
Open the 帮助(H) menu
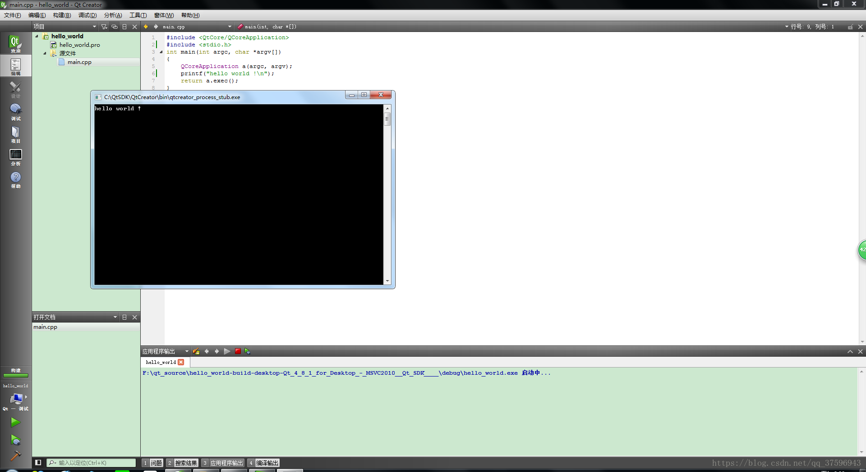[x=190, y=15]
